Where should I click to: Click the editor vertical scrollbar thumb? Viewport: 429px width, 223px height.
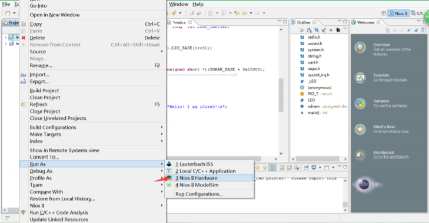[x=281, y=95]
